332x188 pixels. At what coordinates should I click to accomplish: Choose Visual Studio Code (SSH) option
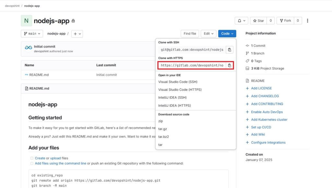(178, 82)
